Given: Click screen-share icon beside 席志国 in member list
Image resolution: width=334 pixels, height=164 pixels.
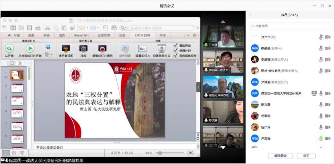Looking at the screenshot, I should tap(314, 93).
